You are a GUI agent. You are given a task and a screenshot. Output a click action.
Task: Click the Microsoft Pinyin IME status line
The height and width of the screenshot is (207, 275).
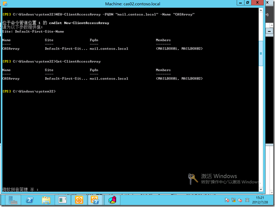[20, 189]
